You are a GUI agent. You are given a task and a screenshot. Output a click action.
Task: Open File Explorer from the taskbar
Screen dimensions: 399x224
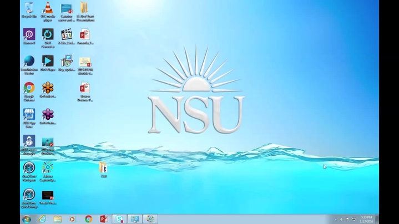[x=58, y=219]
